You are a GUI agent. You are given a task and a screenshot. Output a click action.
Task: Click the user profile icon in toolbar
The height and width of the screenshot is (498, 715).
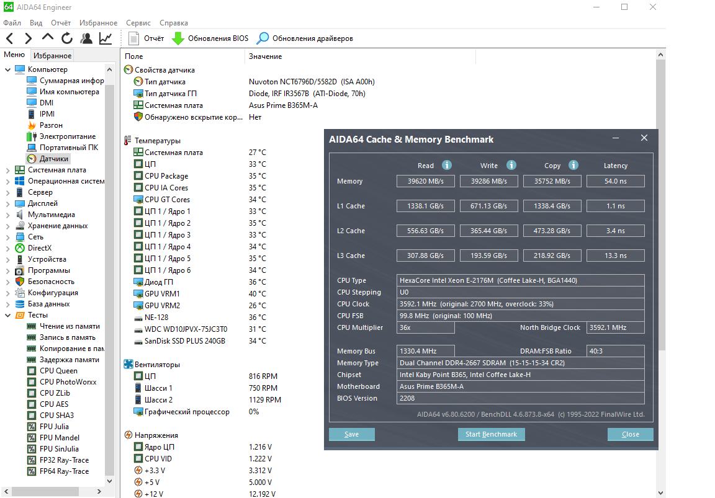tap(86, 38)
